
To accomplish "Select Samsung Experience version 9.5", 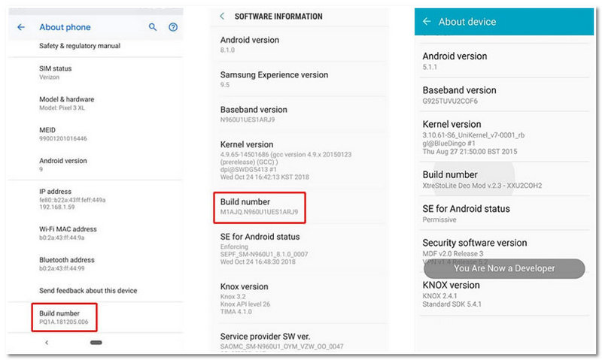I will [274, 80].
